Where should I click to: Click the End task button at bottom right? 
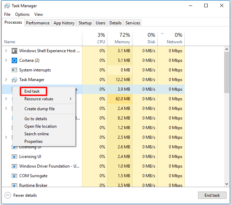[212, 195]
